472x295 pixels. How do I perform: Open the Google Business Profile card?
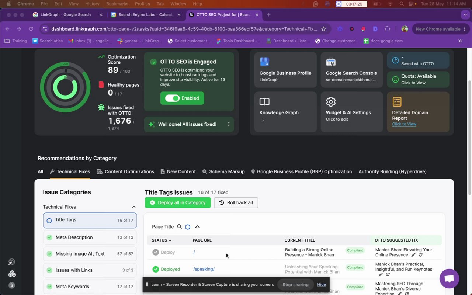click(x=285, y=70)
